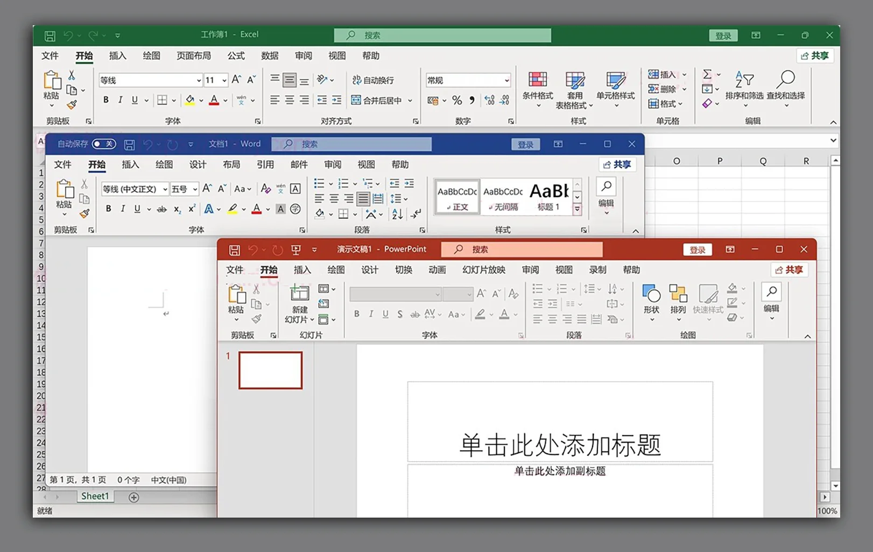
Task: Click the superscript icon in Word
Action: [x=192, y=209]
